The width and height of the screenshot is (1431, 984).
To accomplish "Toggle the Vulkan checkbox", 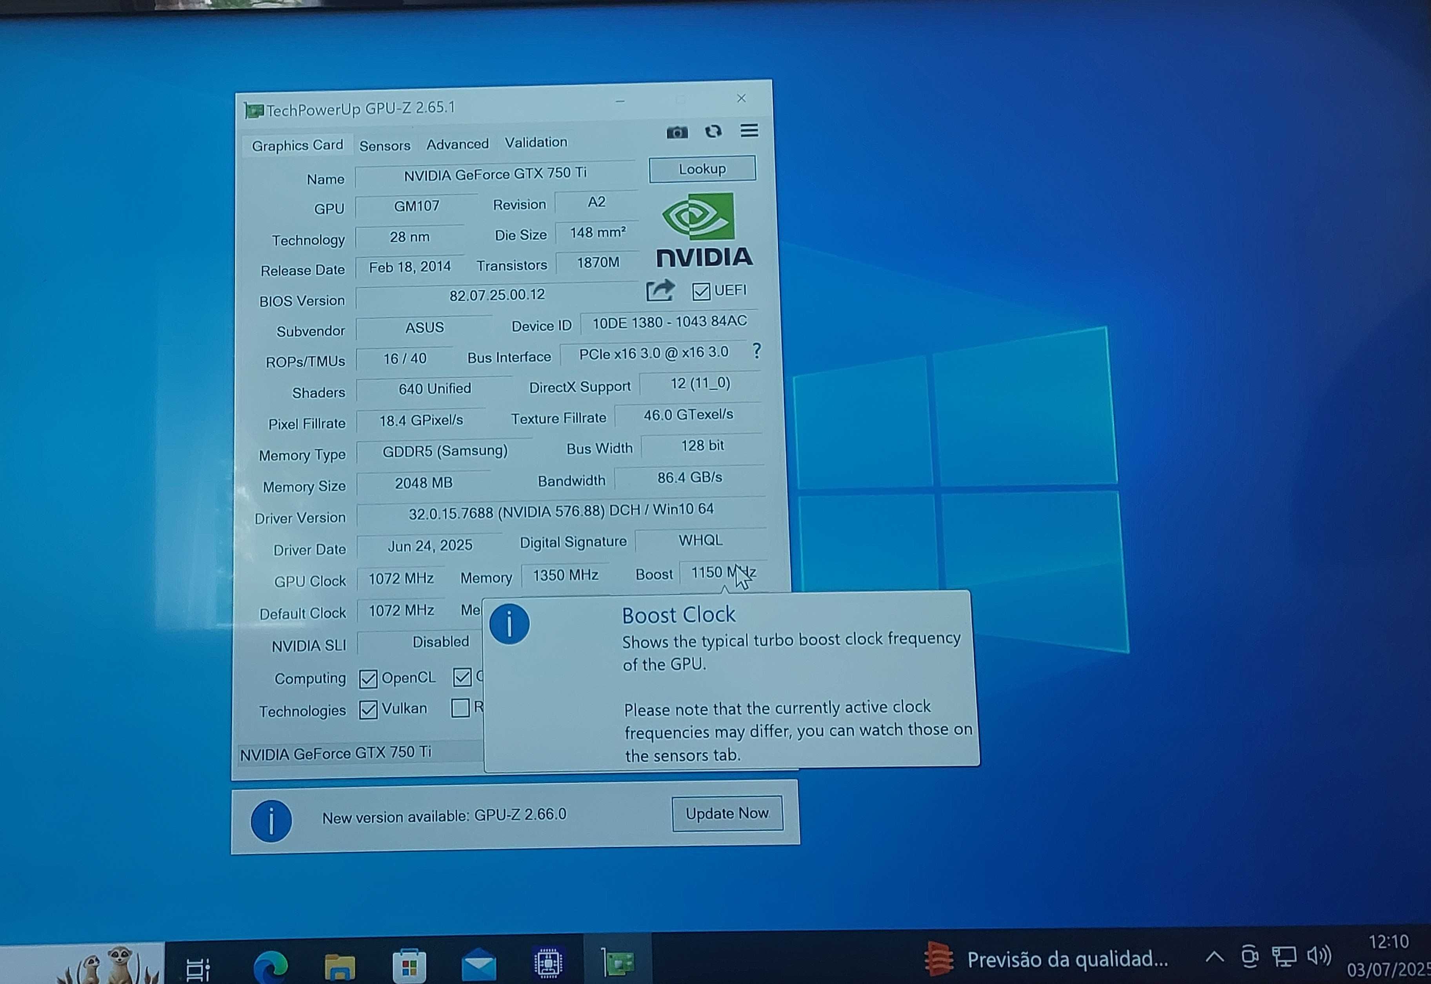I will pos(368,709).
